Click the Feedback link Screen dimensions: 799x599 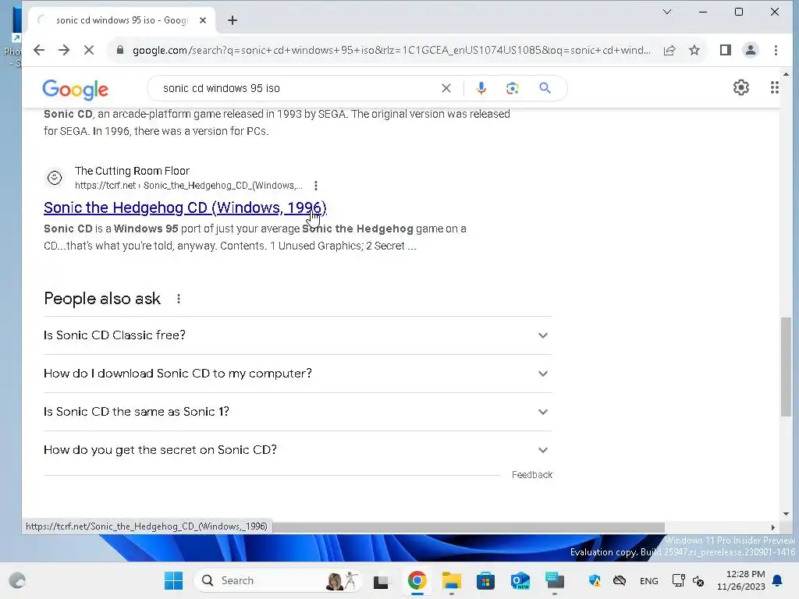[x=531, y=475]
